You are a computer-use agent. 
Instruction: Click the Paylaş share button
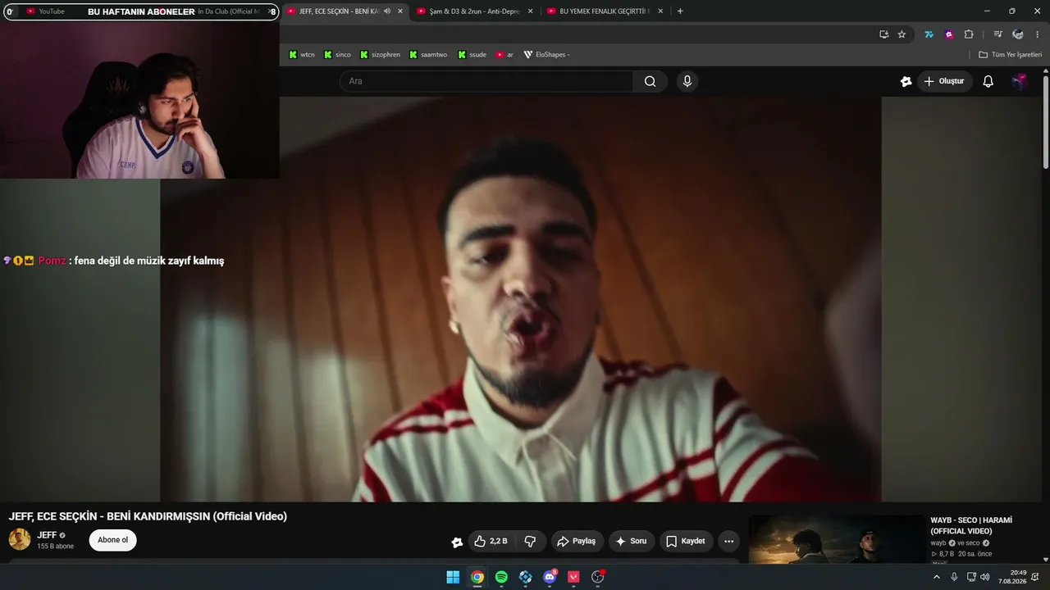(x=576, y=541)
